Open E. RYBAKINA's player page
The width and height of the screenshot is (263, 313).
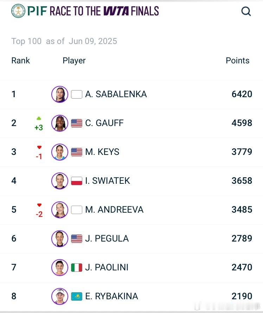112,296
